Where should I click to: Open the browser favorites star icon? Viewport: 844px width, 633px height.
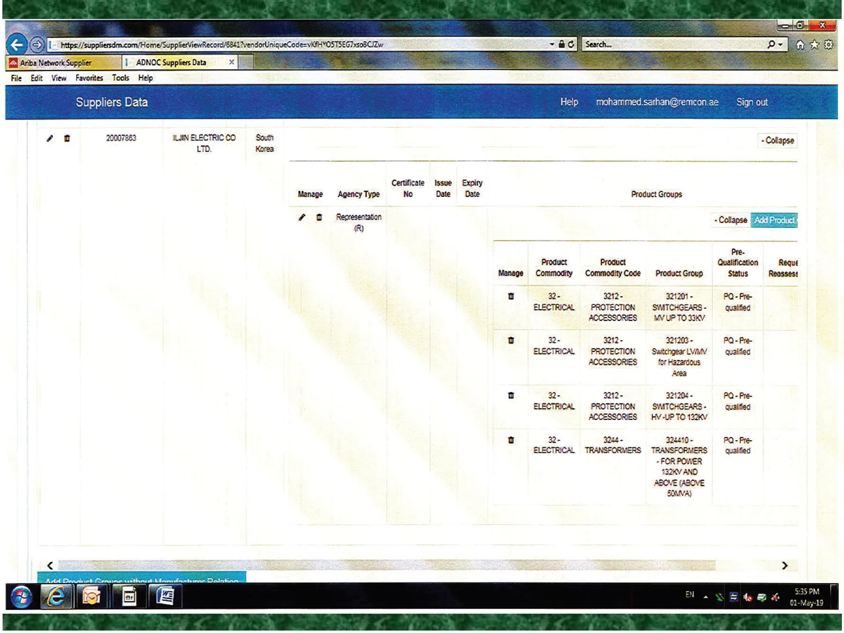point(815,45)
